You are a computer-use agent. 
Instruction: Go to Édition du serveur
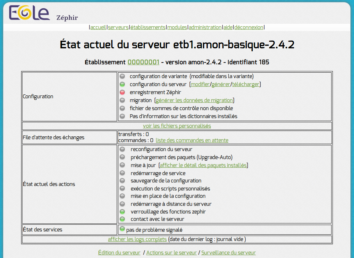119,253
